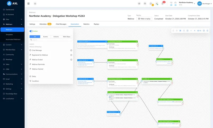Expand the CRM sidebar menu
Screen dimensions: 213x128
click(x=22, y=69)
